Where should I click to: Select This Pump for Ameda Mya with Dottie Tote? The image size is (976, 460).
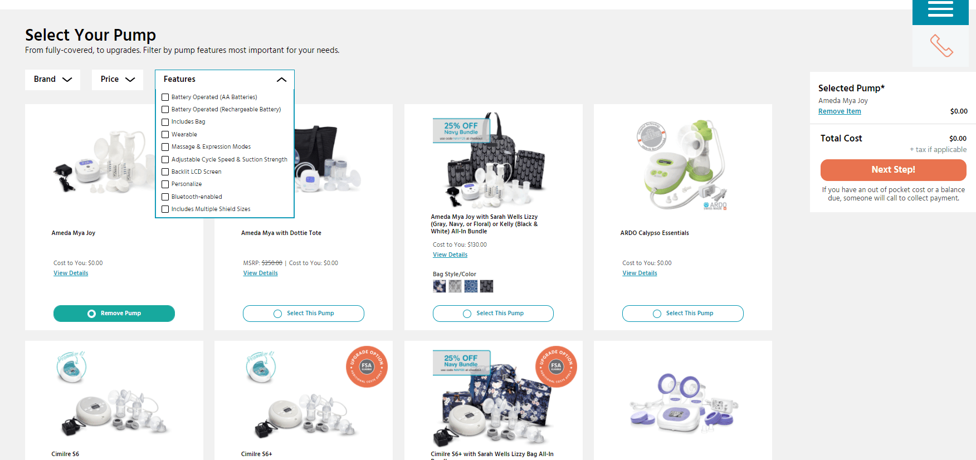304,314
